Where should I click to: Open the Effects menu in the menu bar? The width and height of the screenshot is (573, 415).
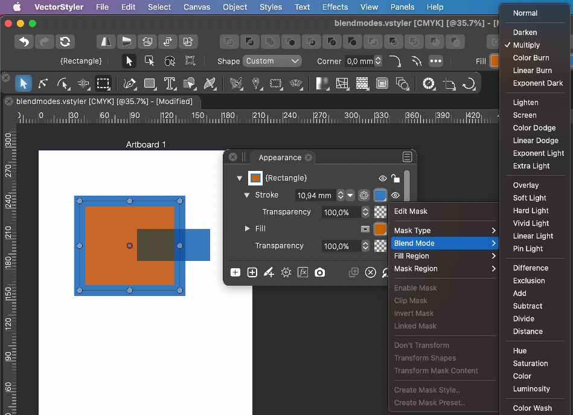[x=335, y=7]
